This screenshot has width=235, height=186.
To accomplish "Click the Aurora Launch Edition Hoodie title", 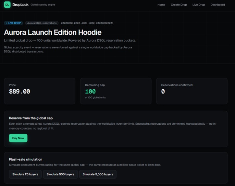I will 53,32.
